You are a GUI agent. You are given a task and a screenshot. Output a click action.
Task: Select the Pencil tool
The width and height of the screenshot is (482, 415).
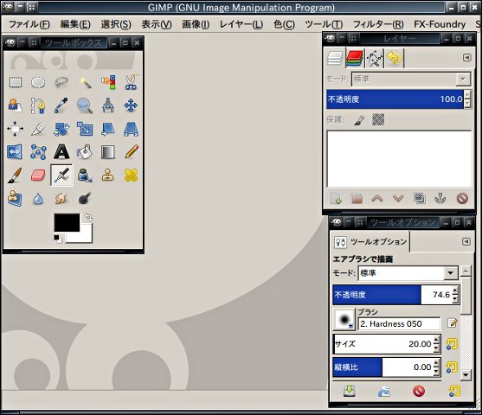[x=132, y=152]
